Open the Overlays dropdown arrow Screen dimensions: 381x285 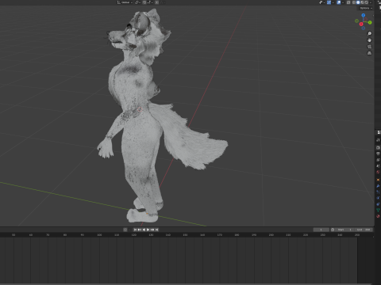pos(343,2)
